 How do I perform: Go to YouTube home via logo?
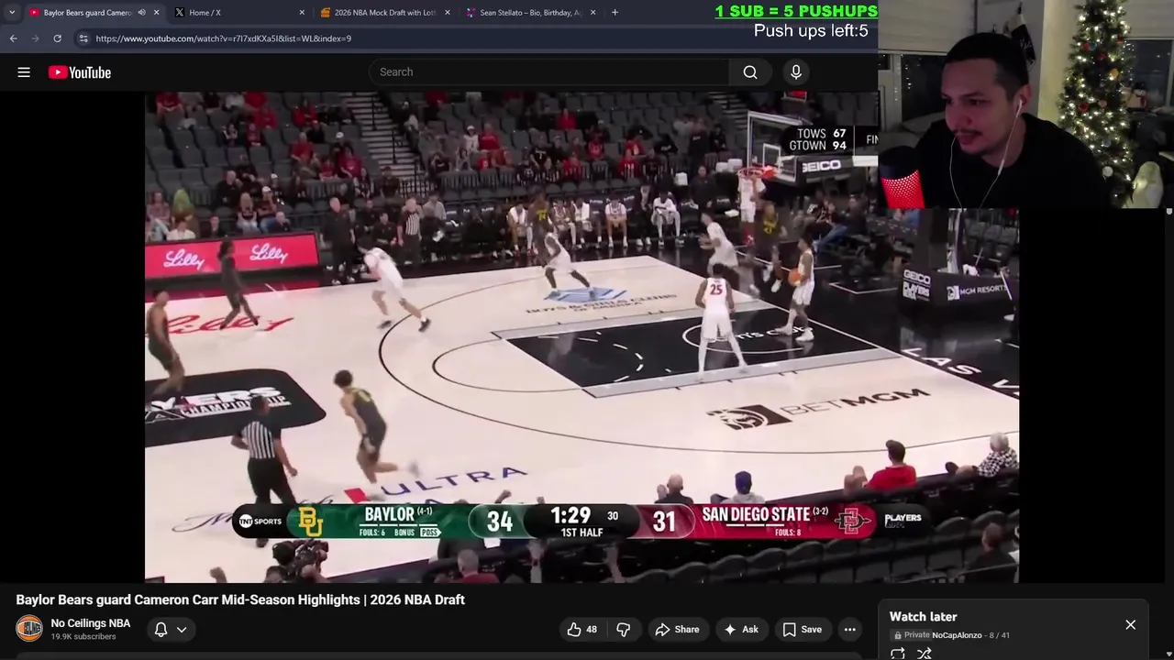80,72
